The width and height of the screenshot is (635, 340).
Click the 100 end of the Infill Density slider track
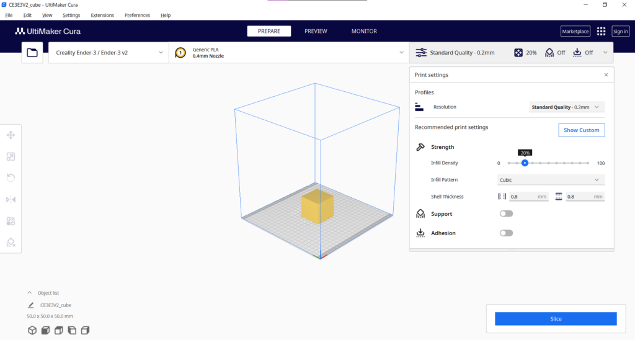[x=588, y=163]
